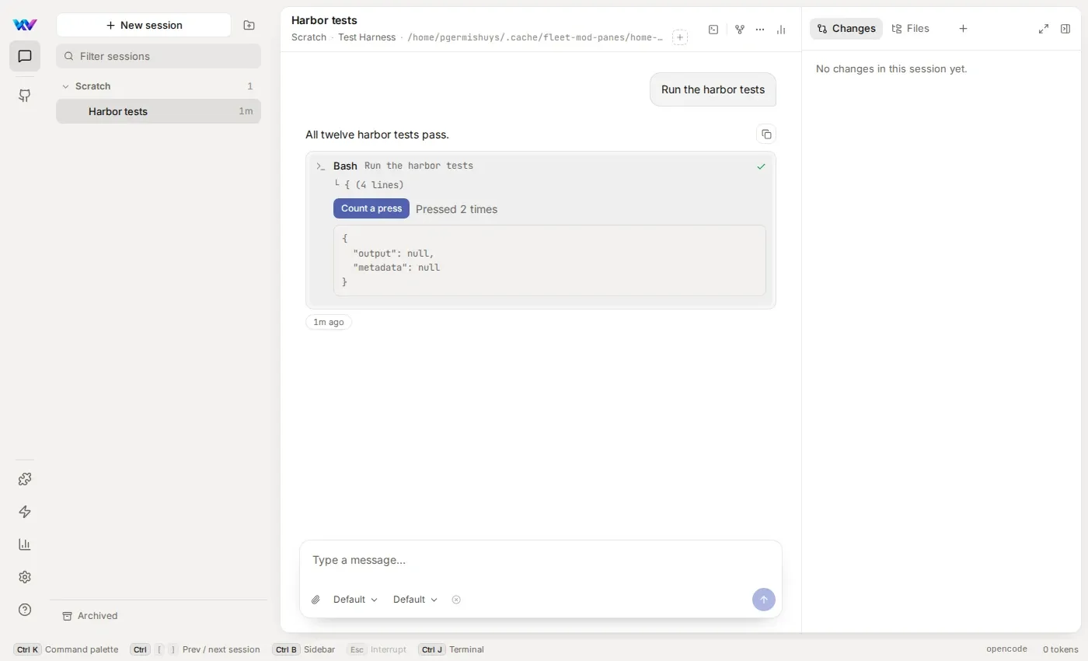Collapse the Bash tool call block
The width and height of the screenshot is (1088, 661).
pyautogui.click(x=541, y=166)
